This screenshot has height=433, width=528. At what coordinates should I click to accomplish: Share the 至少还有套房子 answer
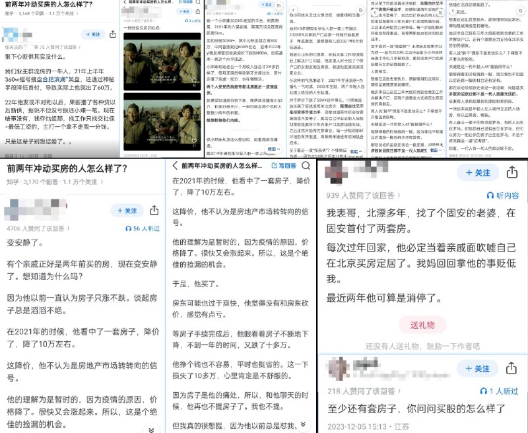pyautogui.click(x=511, y=368)
